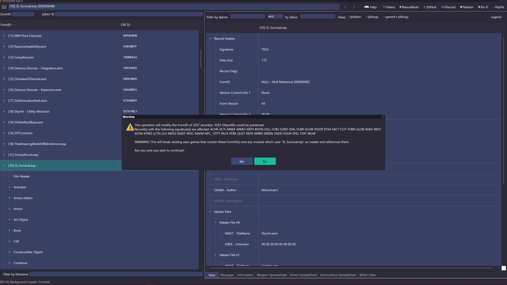Viewport: 507px width, 285px height.
Task: Expand the Armor Addon group
Action: [9, 198]
